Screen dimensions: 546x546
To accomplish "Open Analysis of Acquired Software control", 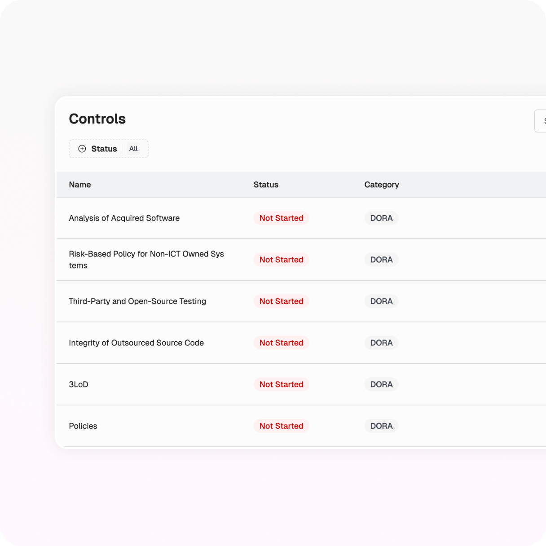I will coord(124,218).
